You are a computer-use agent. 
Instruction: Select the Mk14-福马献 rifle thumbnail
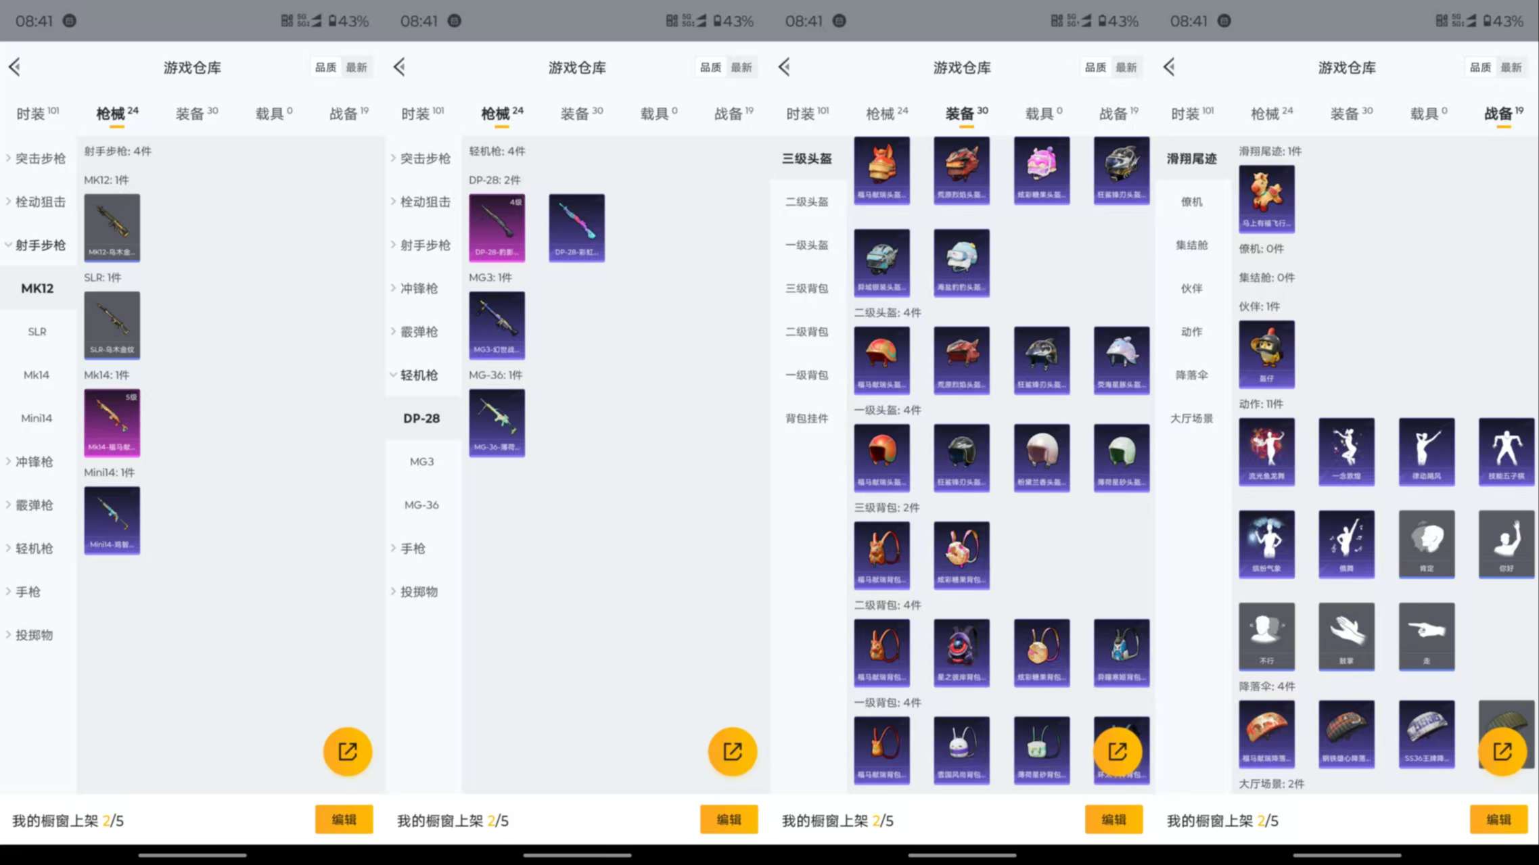[x=112, y=423]
